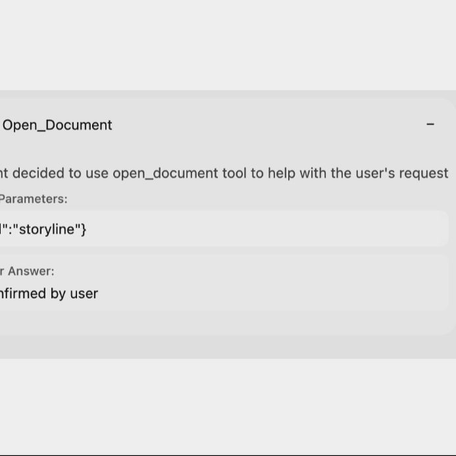The height and width of the screenshot is (456, 456).
Task: Click the Parameters label
Action: 33,199
